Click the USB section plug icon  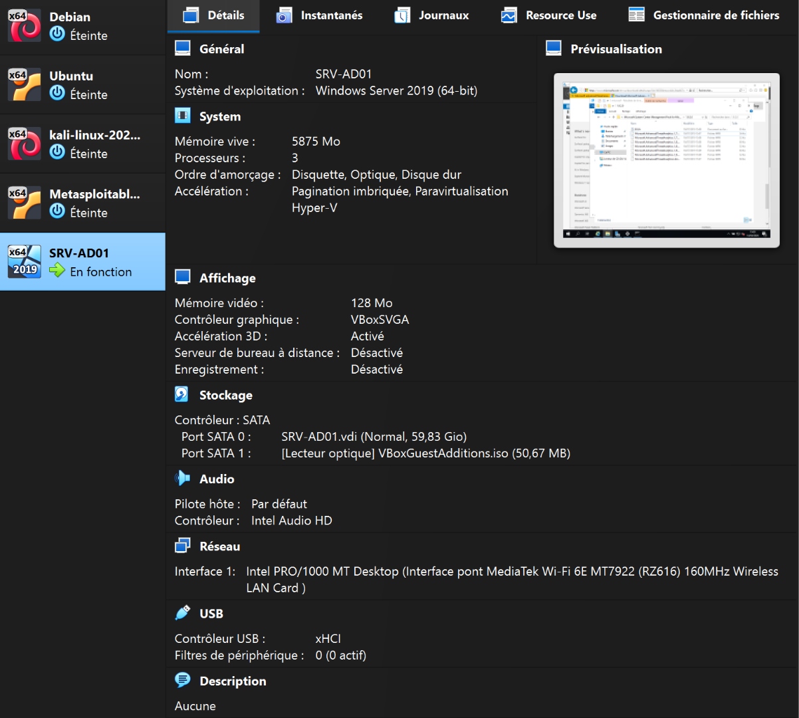coord(182,613)
